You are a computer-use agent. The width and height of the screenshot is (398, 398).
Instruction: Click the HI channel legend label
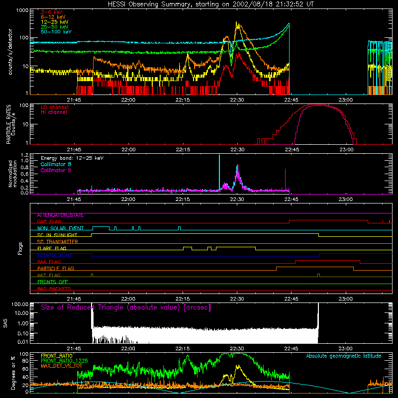pyautogui.click(x=54, y=112)
